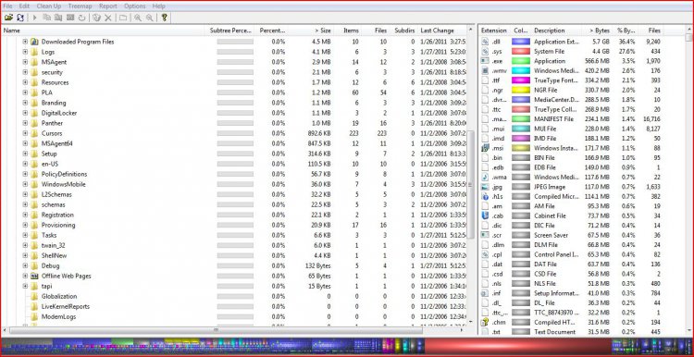This screenshot has height=357, width=694.
Task: Click the .cpl control panel file icon
Action: (x=485, y=254)
